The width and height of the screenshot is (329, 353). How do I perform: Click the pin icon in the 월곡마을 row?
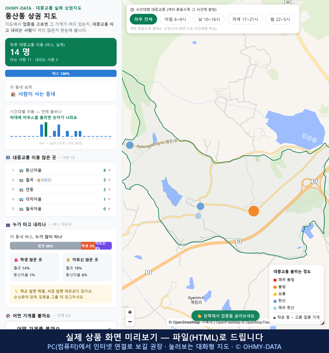[x=109, y=209]
